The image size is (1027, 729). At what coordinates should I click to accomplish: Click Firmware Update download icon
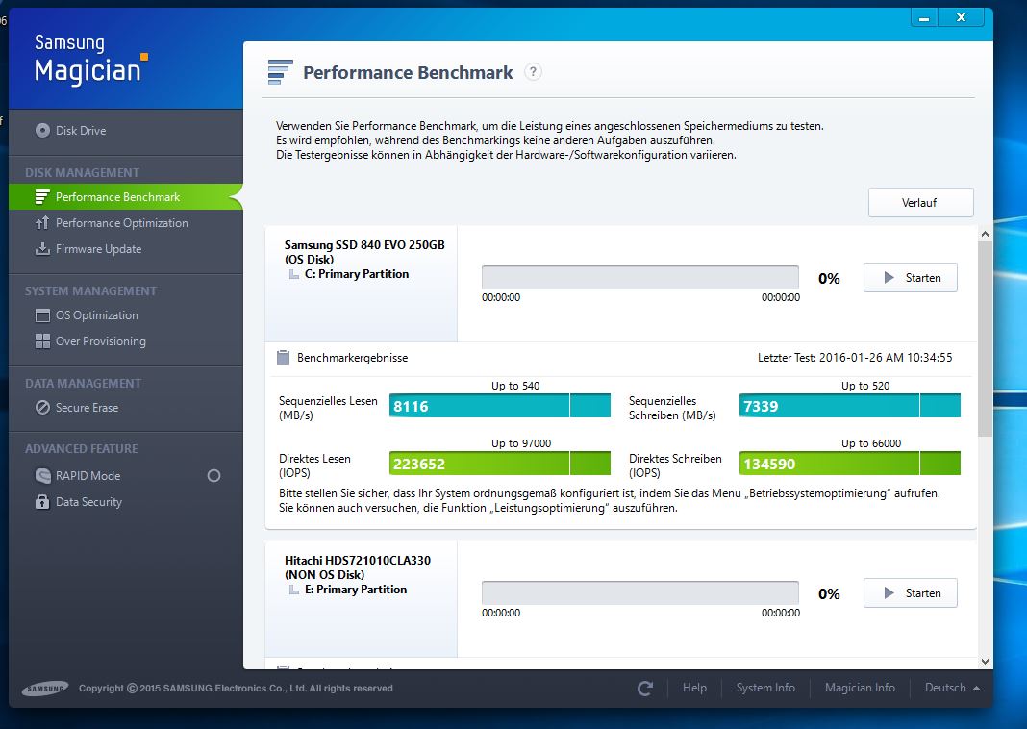(x=42, y=249)
